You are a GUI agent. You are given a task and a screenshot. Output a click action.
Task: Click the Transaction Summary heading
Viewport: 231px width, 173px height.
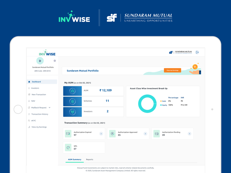pos(76,123)
